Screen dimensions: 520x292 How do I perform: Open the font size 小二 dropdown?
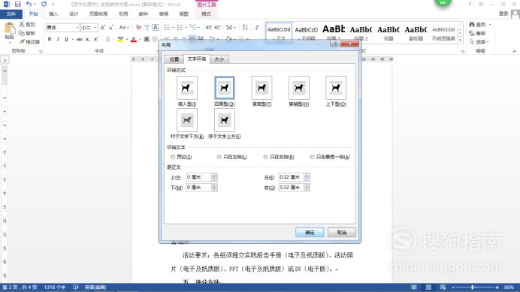click(x=95, y=28)
